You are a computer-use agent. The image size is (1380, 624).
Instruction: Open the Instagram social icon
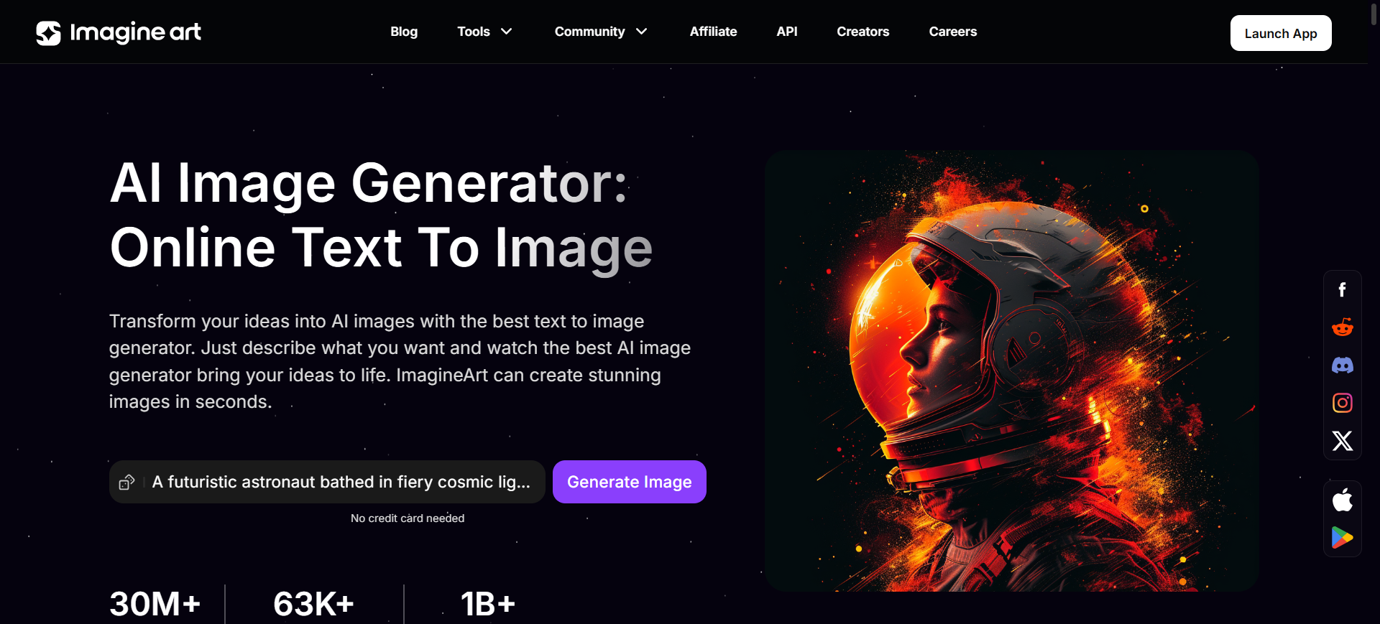pyautogui.click(x=1342, y=403)
